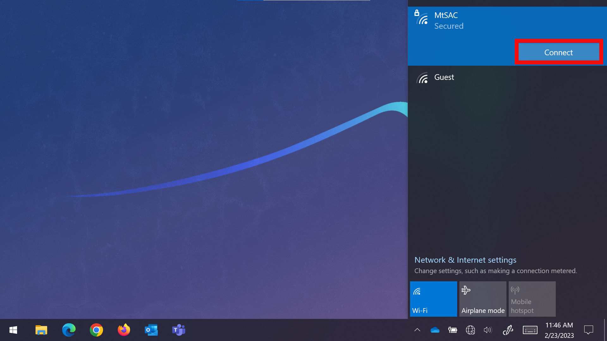Enable Airplane mode
This screenshot has width=607, height=341.
[x=483, y=299]
